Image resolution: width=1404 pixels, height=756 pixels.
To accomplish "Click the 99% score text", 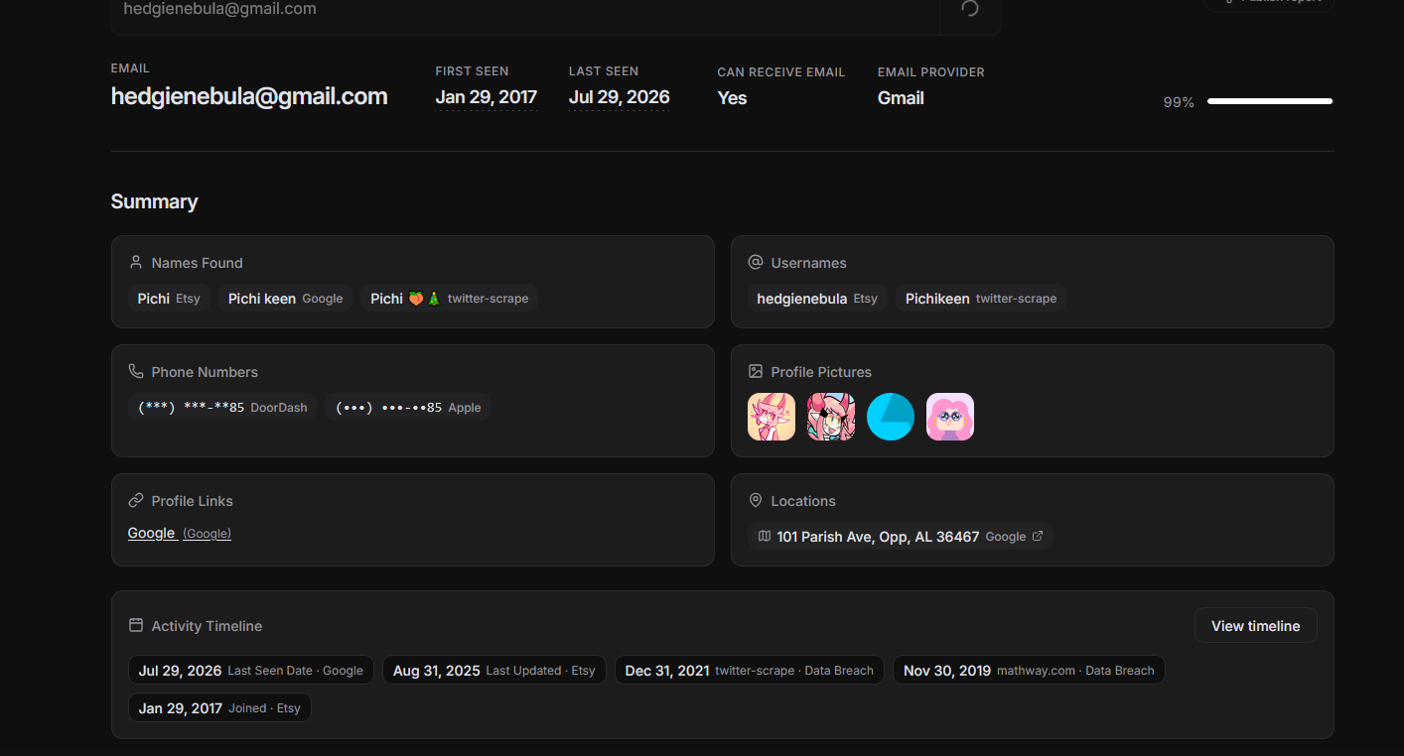I will pos(1179,102).
